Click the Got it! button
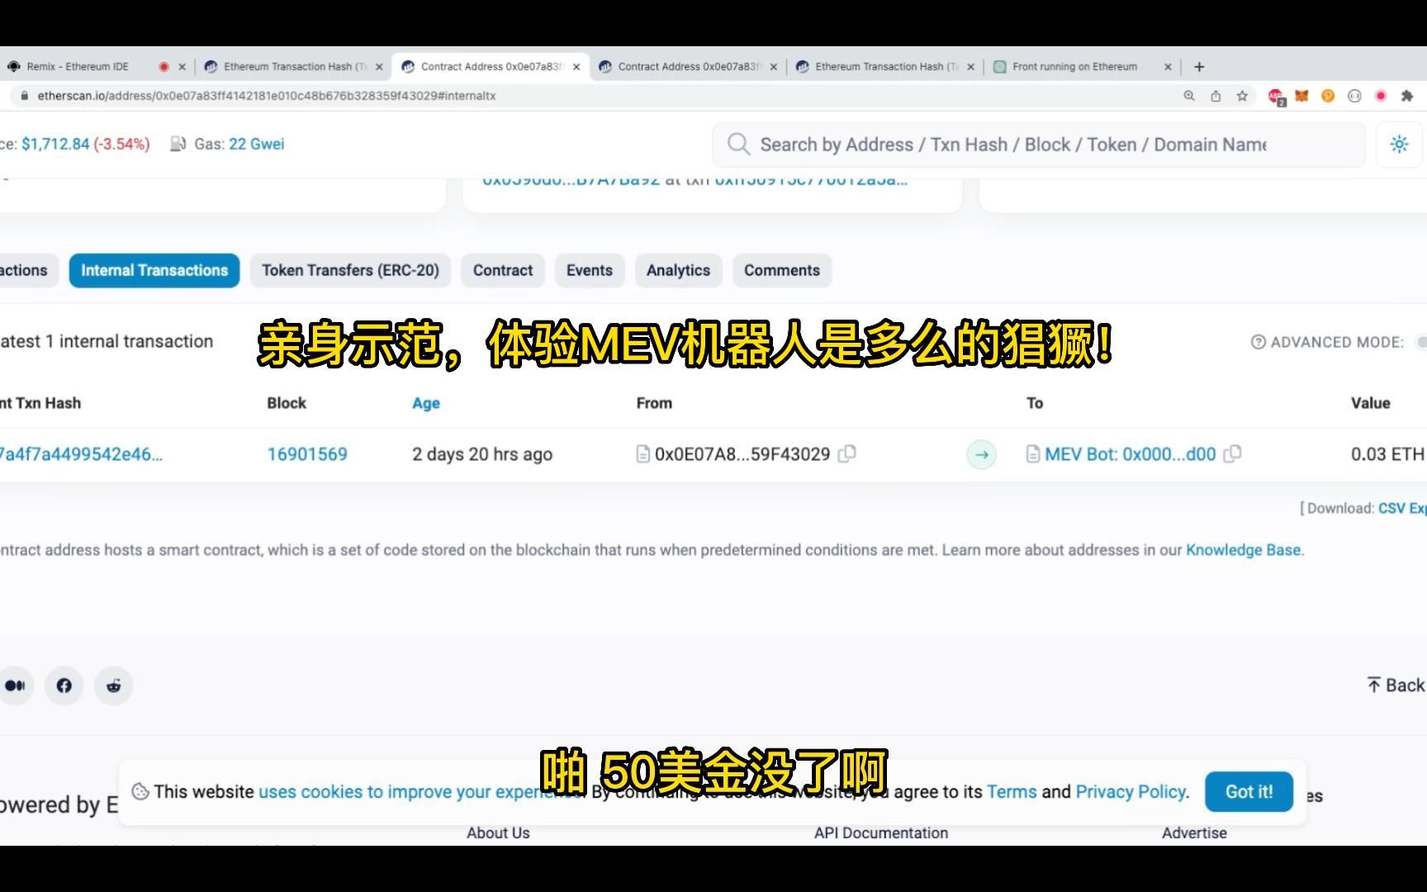Image resolution: width=1427 pixels, height=892 pixels. pyautogui.click(x=1249, y=792)
